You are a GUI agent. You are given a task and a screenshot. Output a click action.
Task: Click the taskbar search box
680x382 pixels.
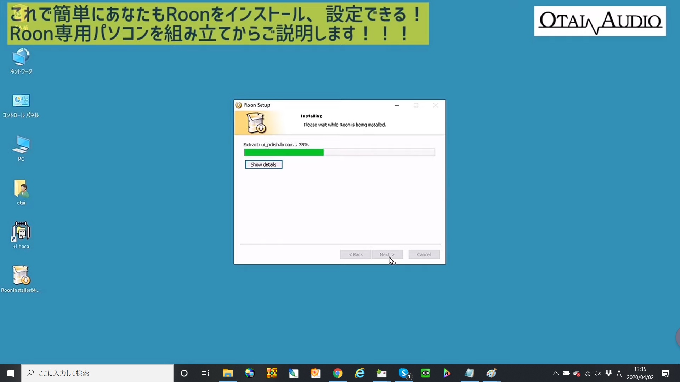tap(97, 373)
